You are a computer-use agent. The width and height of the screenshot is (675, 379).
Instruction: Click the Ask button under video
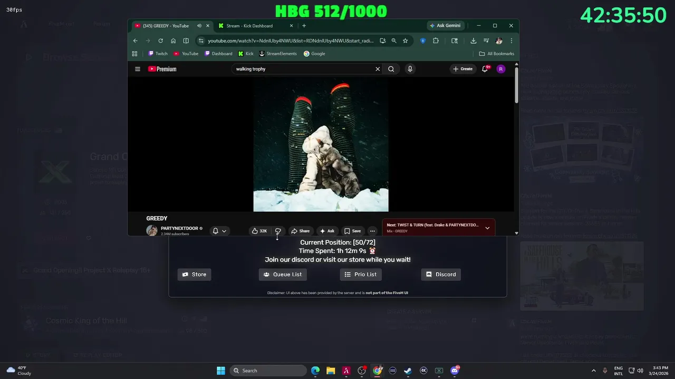[327, 231]
